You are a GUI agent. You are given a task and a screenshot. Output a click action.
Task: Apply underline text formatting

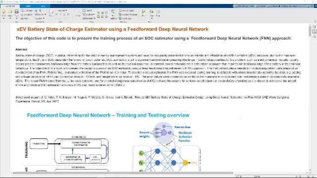[64, 14]
